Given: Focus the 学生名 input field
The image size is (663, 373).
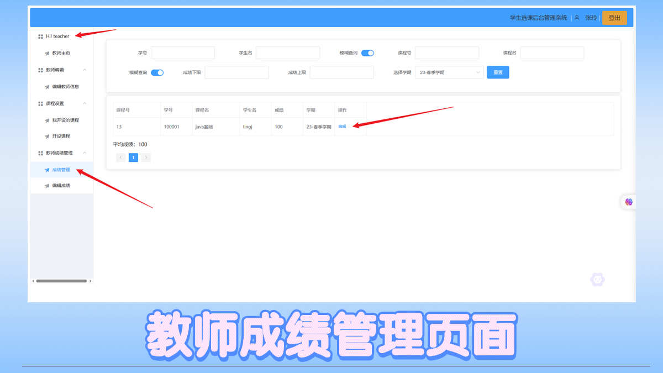Looking at the screenshot, I should pos(288,52).
